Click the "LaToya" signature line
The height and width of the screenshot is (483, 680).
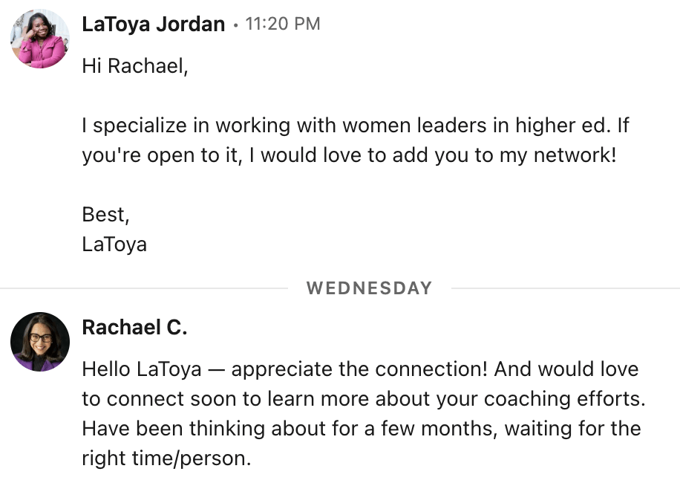coord(114,244)
